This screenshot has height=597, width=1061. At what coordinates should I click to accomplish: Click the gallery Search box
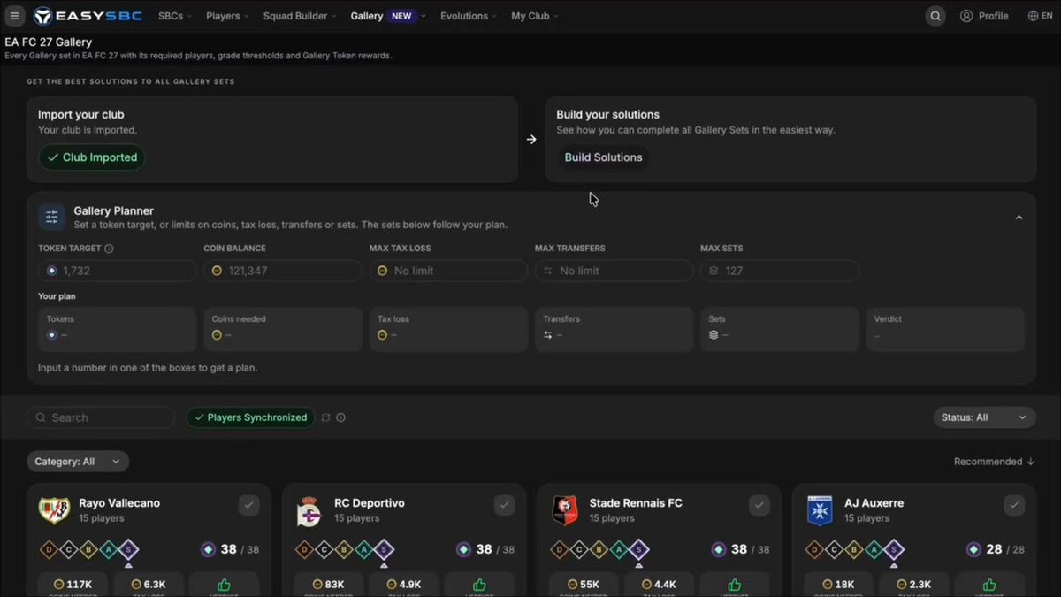[101, 417]
